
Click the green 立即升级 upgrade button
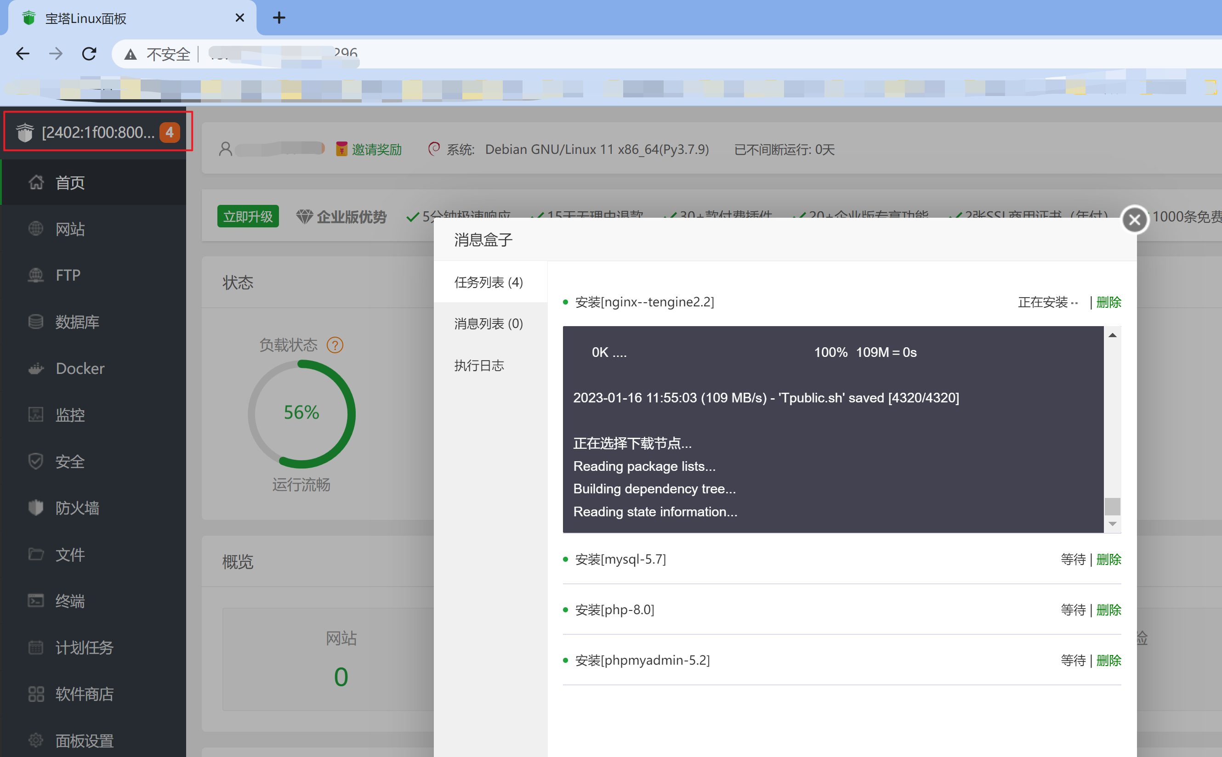click(x=248, y=216)
